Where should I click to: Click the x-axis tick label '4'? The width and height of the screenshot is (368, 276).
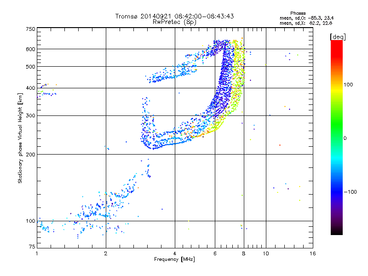point(175,253)
